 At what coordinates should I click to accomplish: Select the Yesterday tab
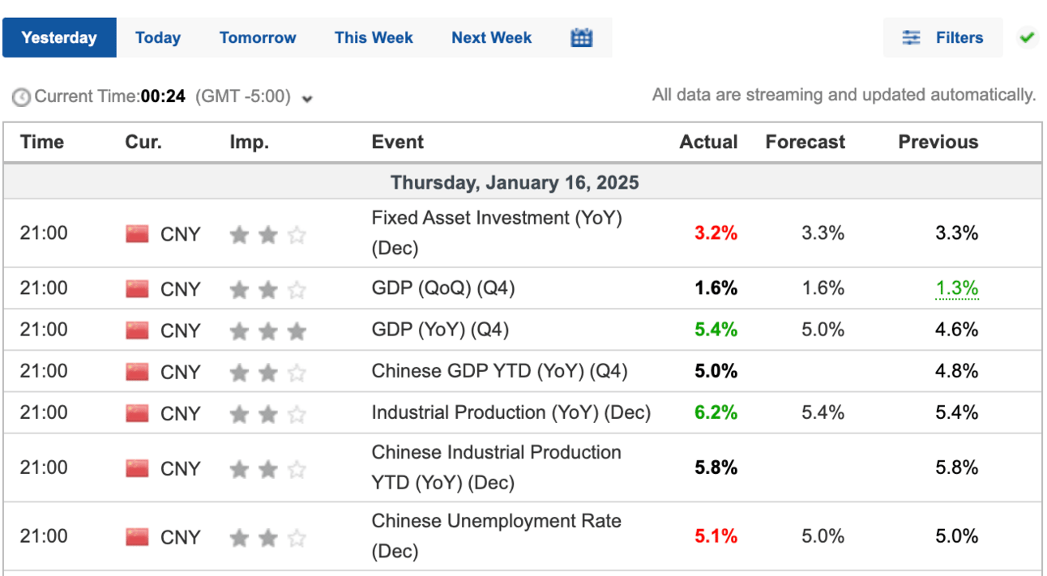(59, 38)
